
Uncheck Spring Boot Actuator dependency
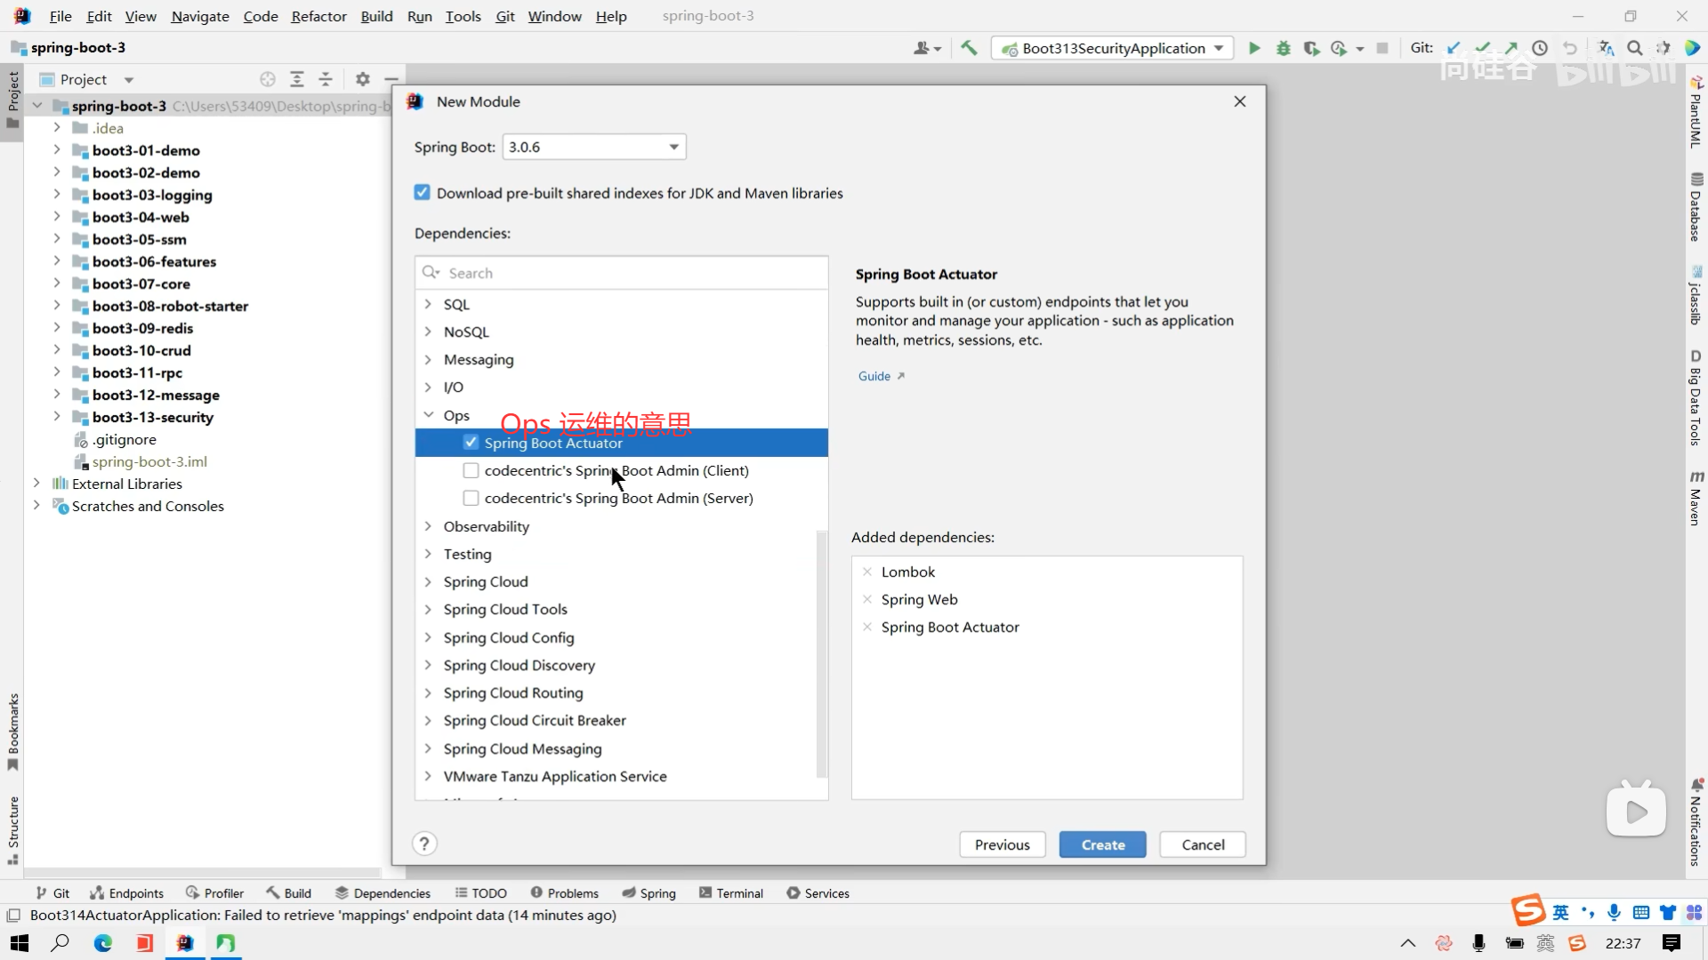(x=471, y=442)
